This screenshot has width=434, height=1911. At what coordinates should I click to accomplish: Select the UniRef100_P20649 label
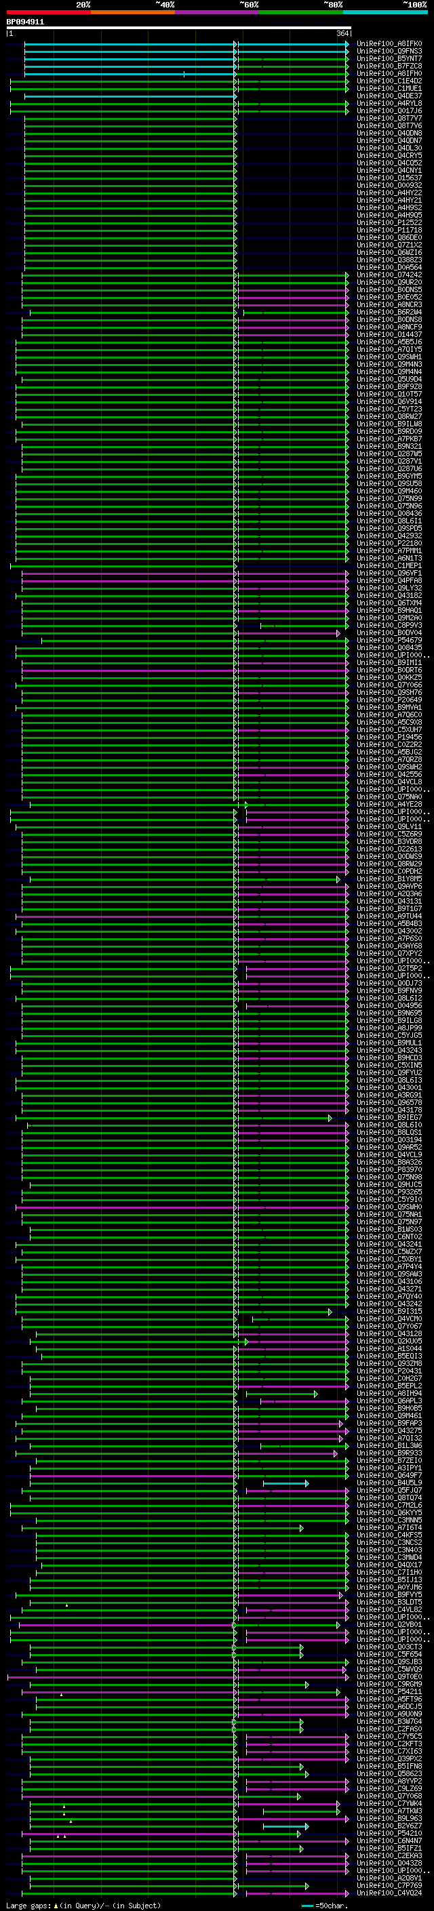coord(389,700)
